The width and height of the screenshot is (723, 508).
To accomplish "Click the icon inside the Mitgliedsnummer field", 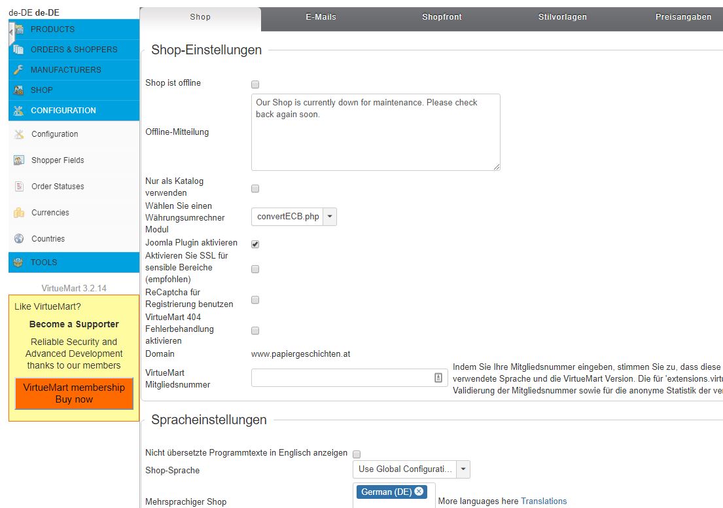I will click(x=438, y=378).
